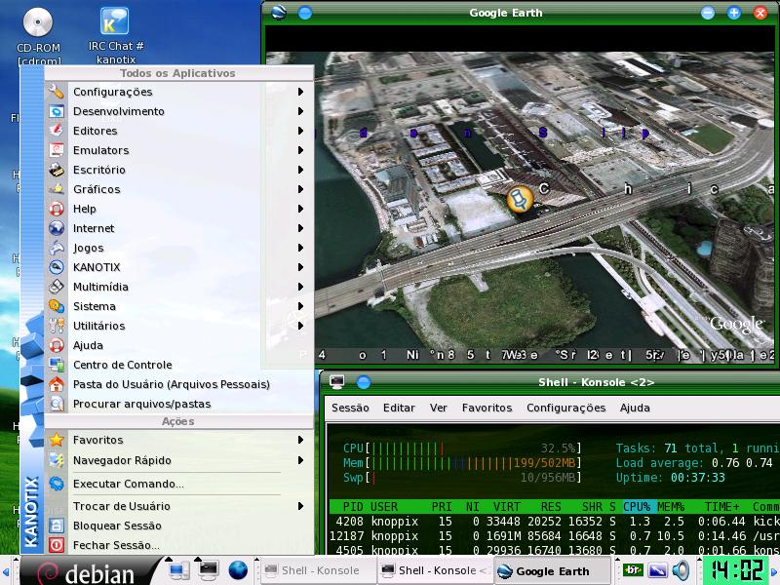This screenshot has height=585, width=780.
Task: Click the placemark pushpin in Google Earth
Action: [520, 200]
